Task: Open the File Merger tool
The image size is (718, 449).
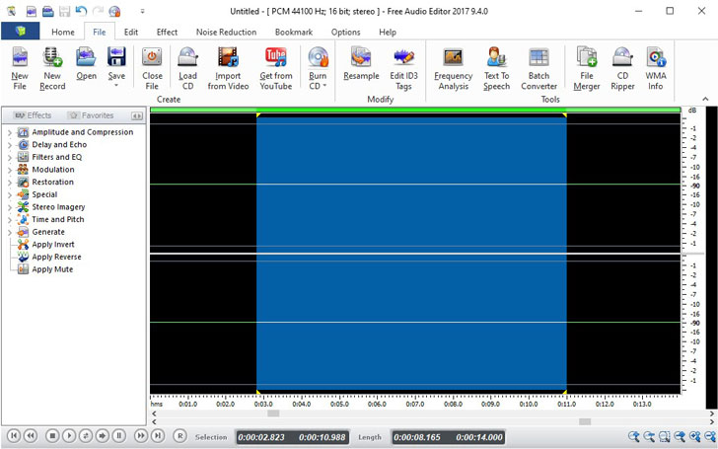Action: [x=586, y=58]
